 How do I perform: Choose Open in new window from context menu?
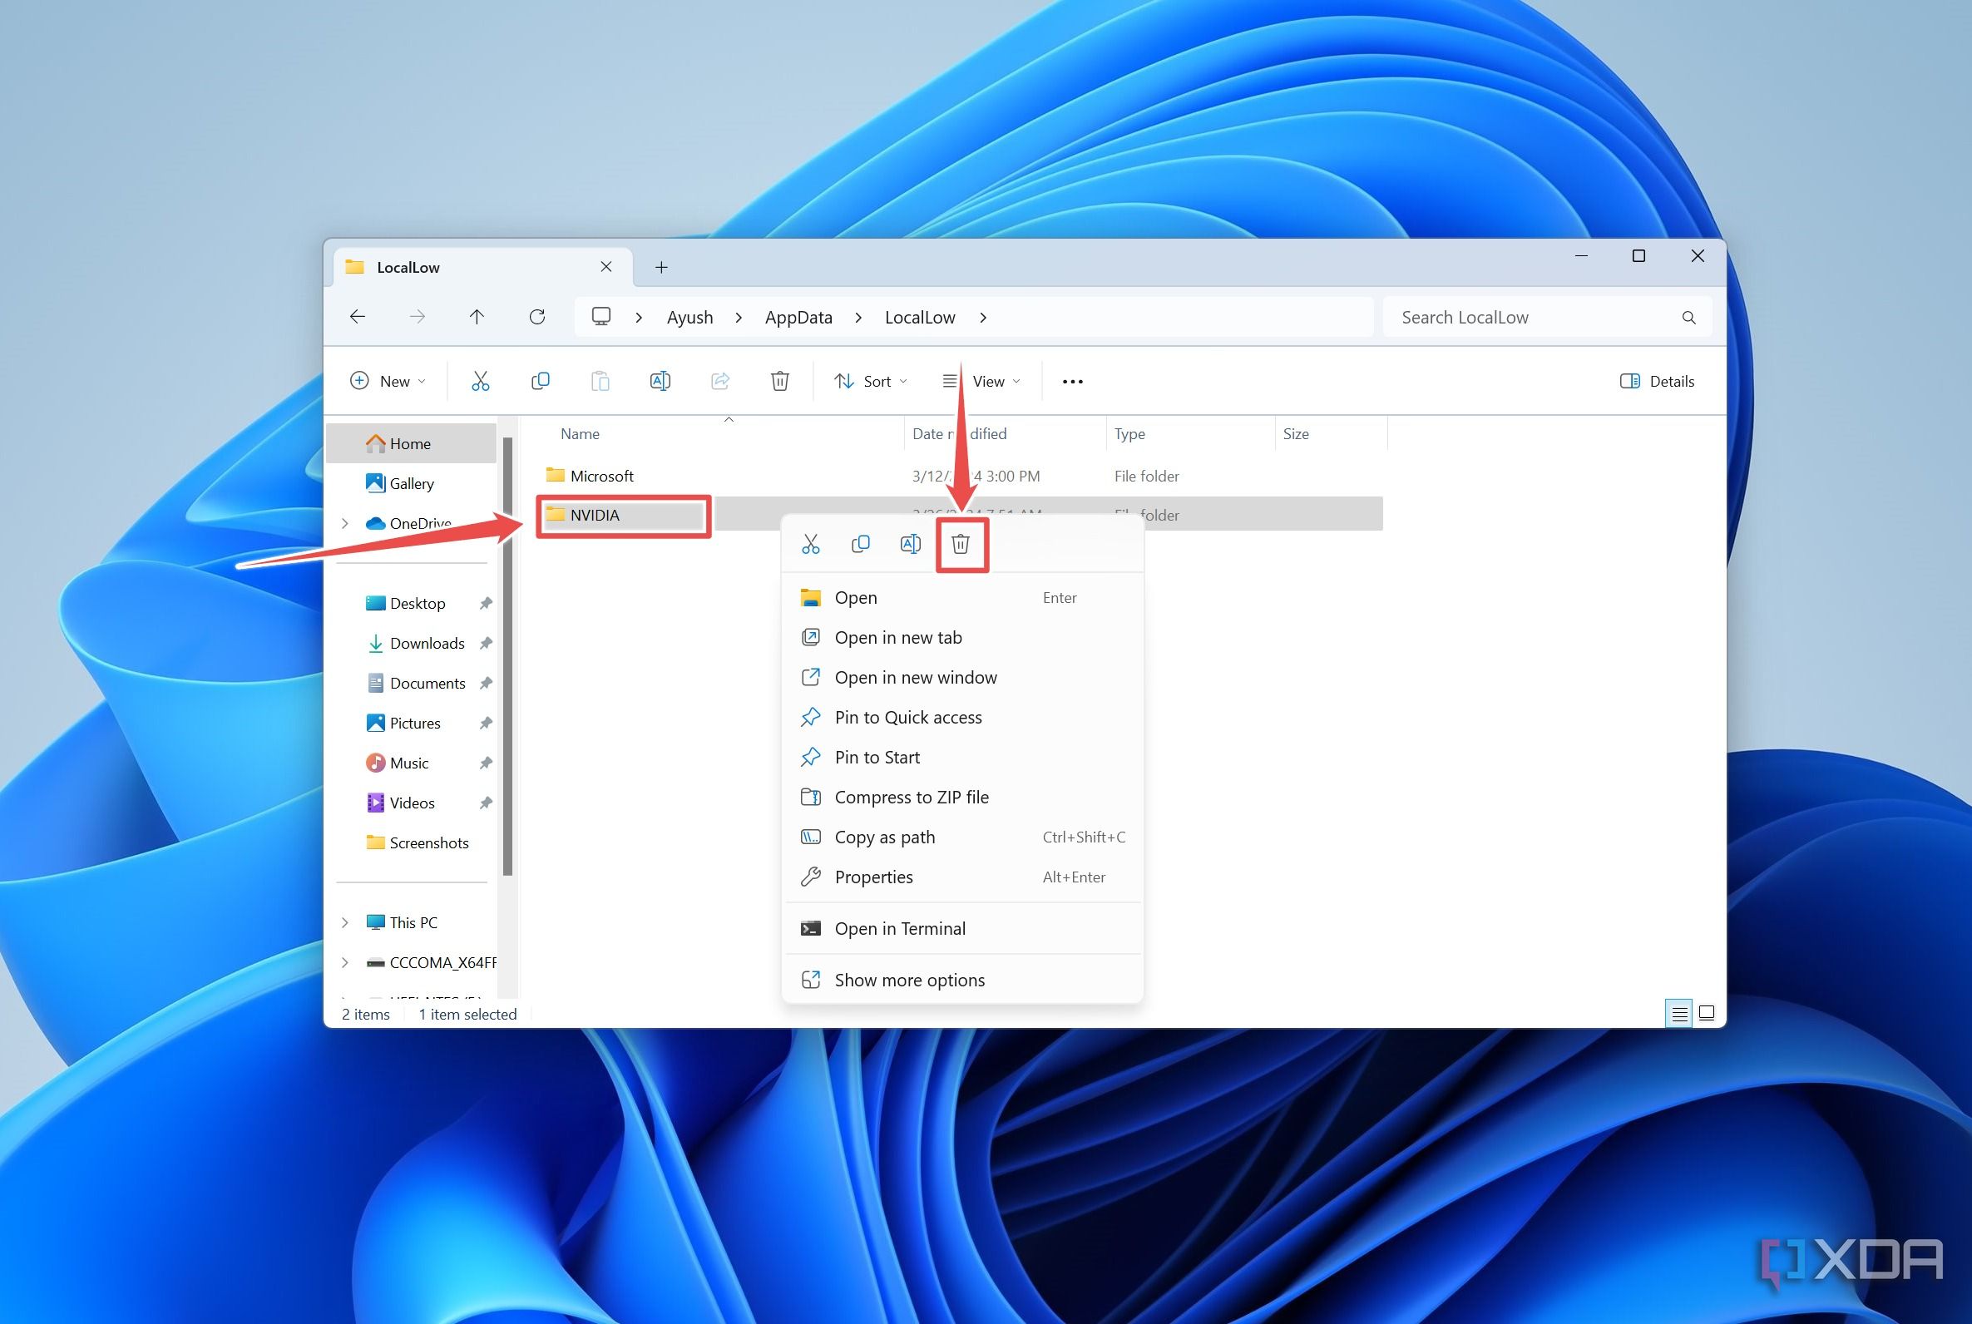(x=915, y=677)
